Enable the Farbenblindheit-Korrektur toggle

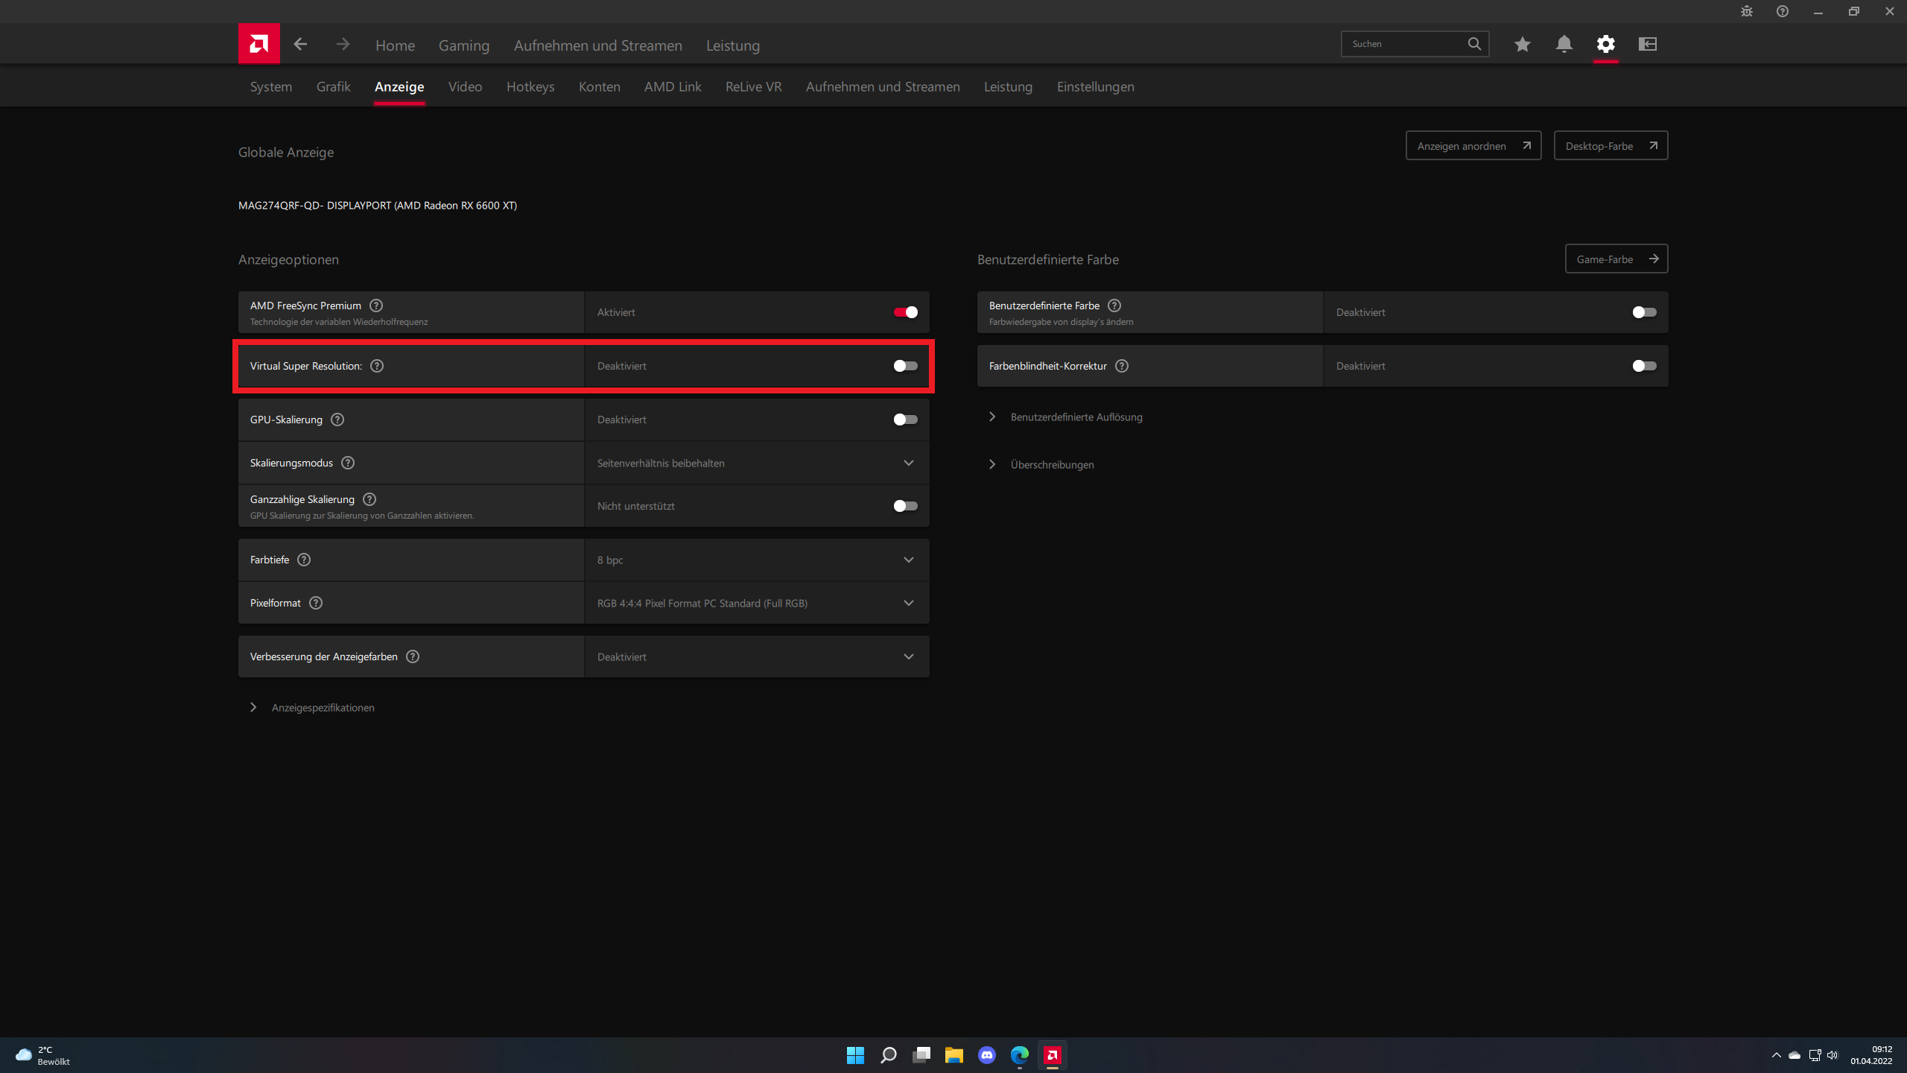pos(1644,366)
